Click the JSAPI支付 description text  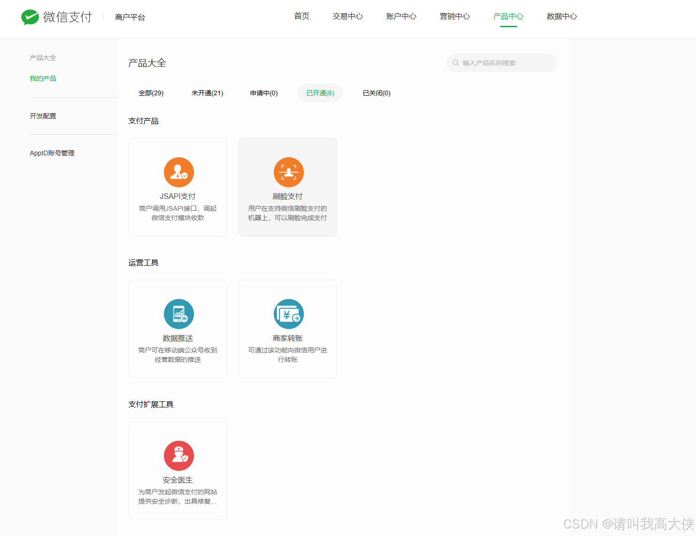point(178,213)
